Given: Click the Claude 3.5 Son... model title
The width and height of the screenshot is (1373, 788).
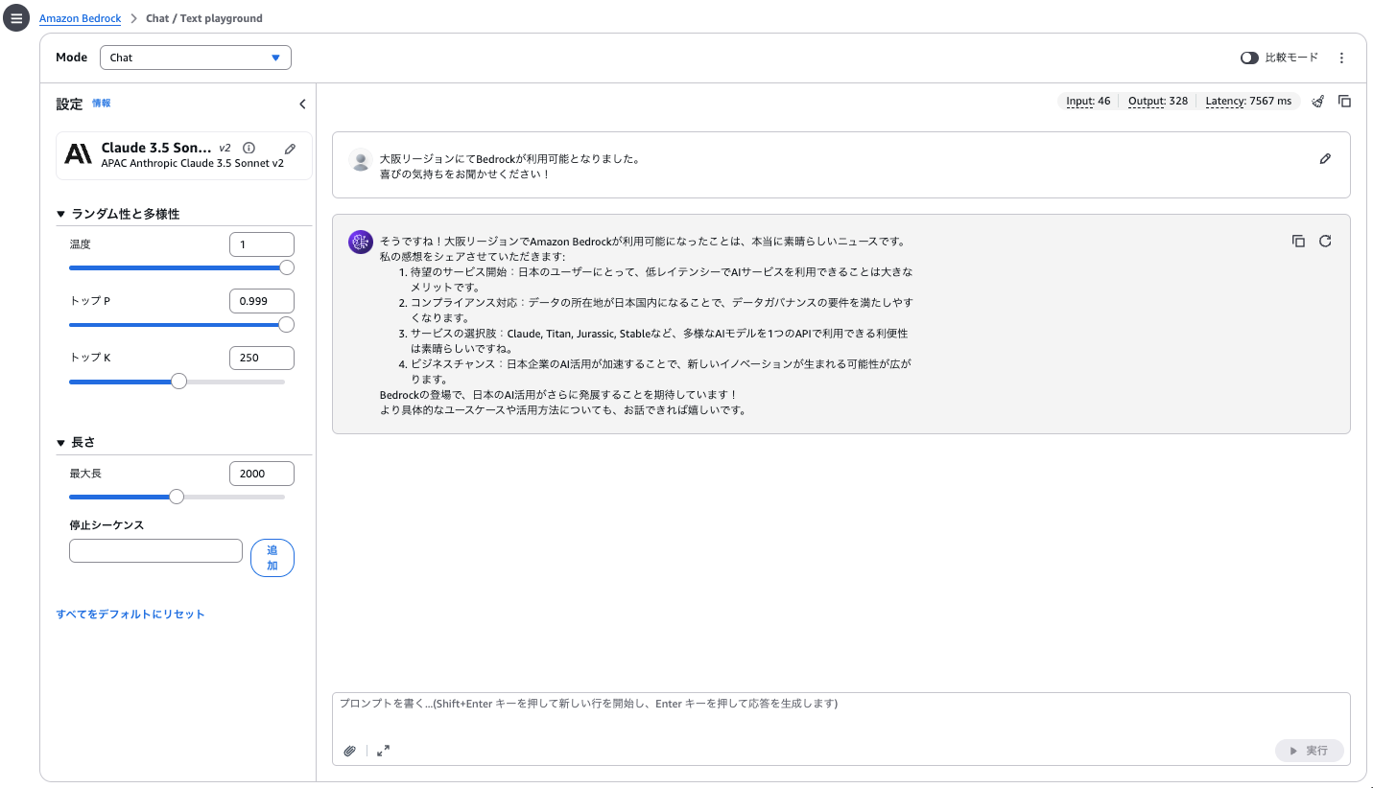Looking at the screenshot, I should pyautogui.click(x=156, y=148).
